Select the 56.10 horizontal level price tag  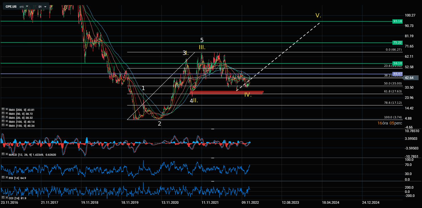(x=397, y=63)
